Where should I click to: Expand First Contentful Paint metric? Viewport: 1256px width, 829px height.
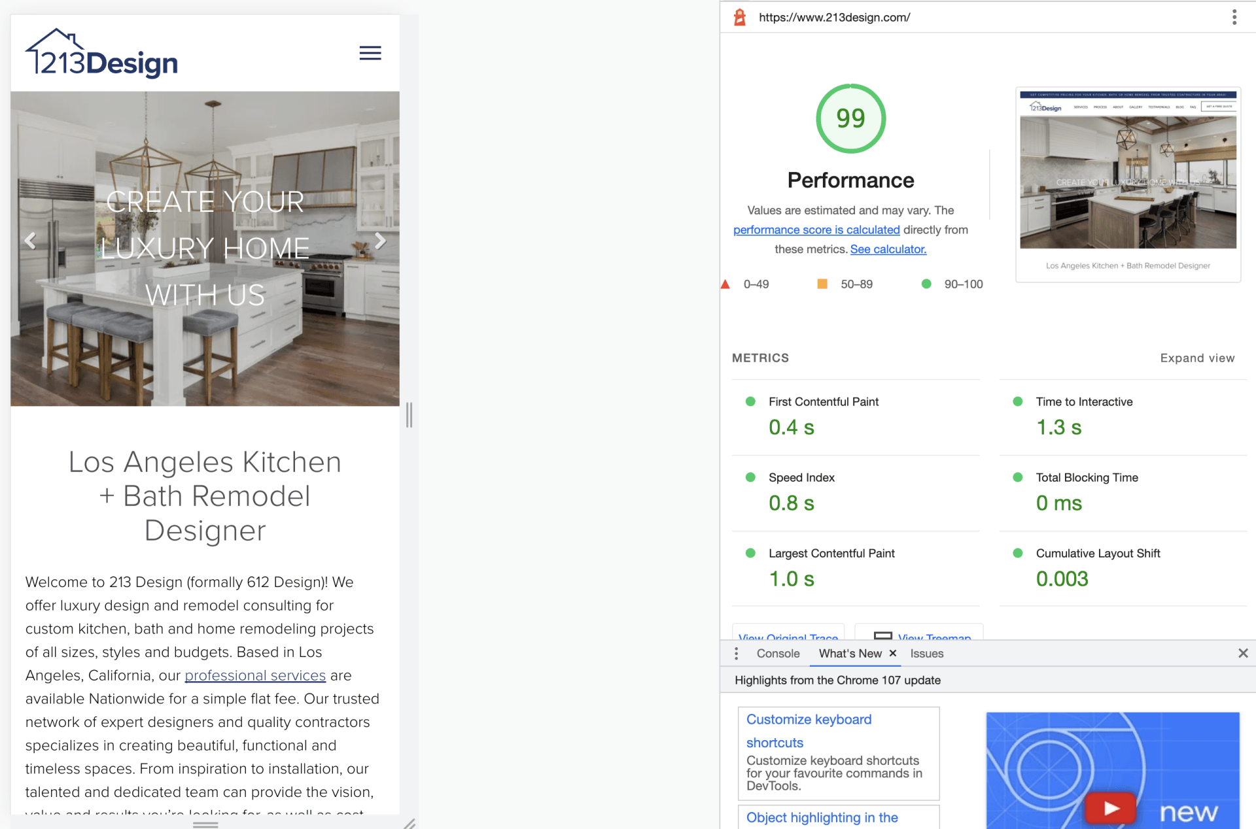point(823,401)
